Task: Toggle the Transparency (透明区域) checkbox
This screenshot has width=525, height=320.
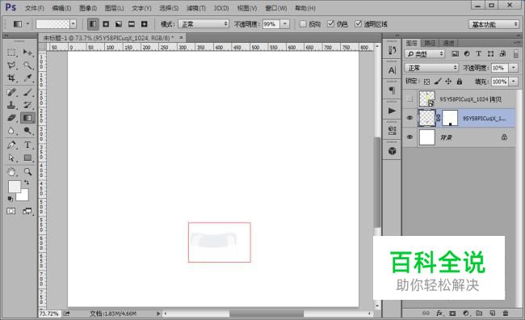Action: (x=359, y=23)
